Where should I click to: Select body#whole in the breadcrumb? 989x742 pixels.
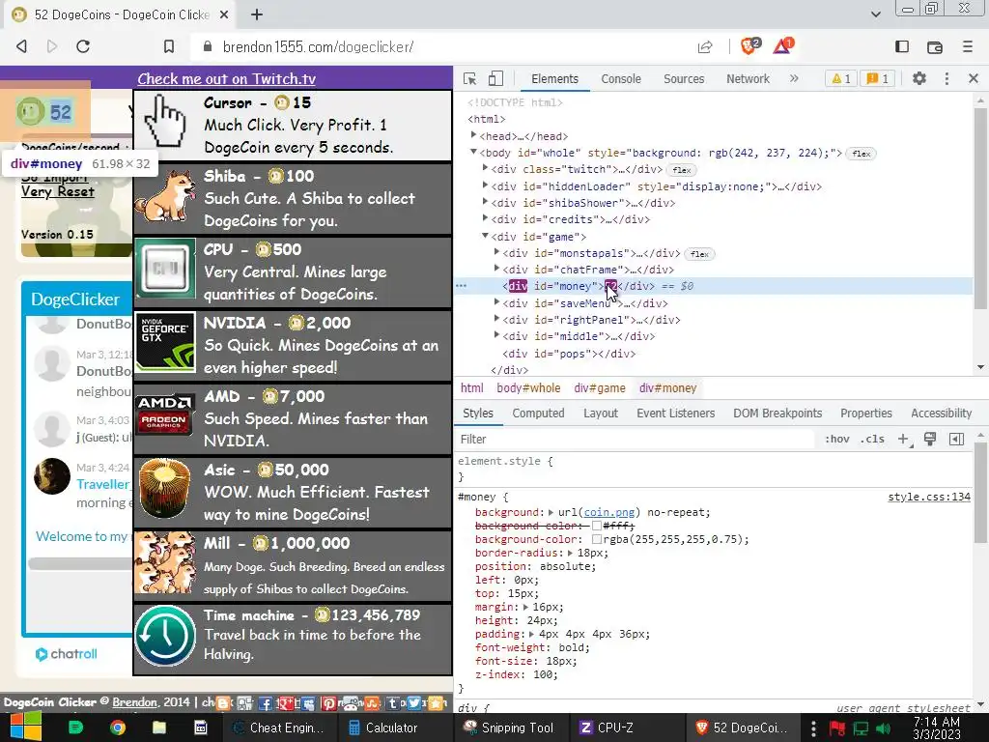tap(528, 388)
